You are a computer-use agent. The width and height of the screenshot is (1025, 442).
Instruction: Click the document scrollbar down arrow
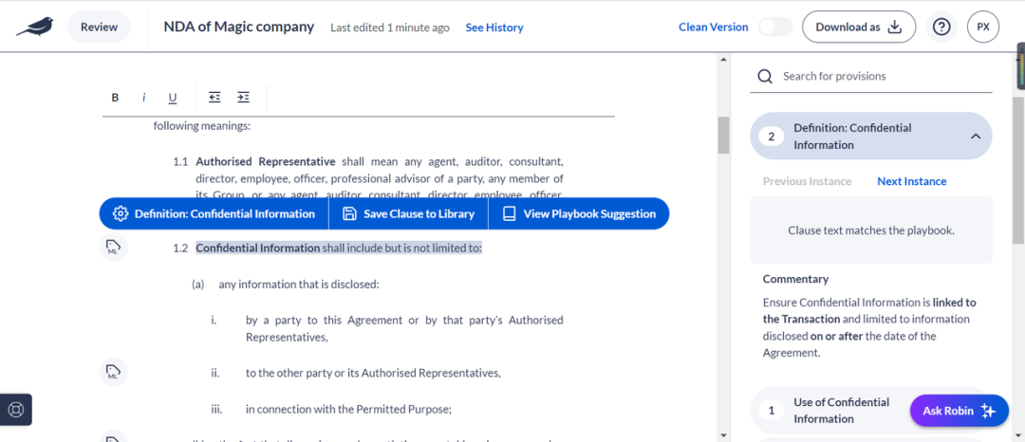coord(723,434)
